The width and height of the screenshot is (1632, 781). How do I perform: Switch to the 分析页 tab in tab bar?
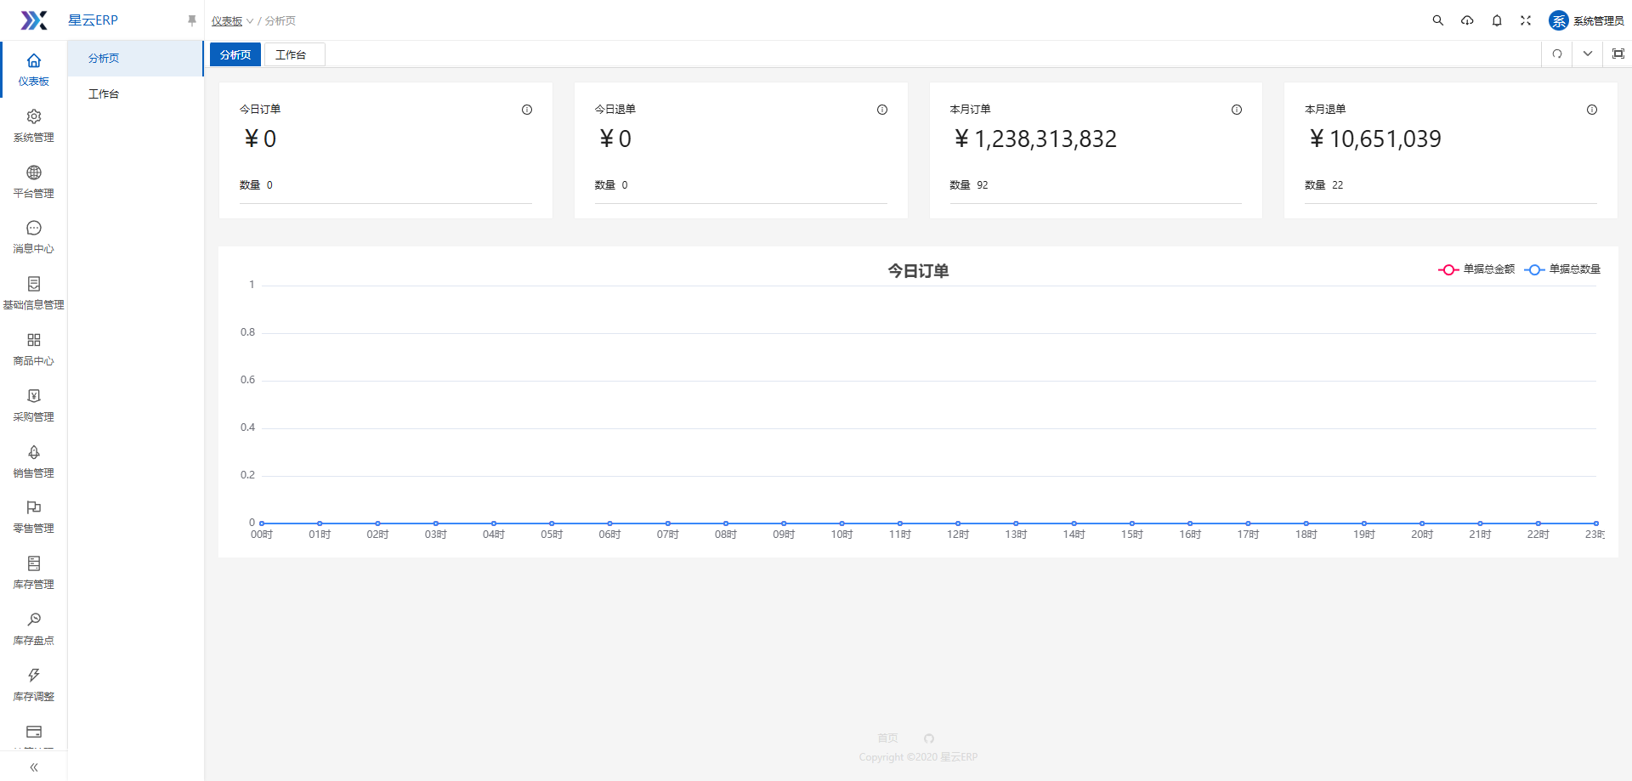pos(235,55)
